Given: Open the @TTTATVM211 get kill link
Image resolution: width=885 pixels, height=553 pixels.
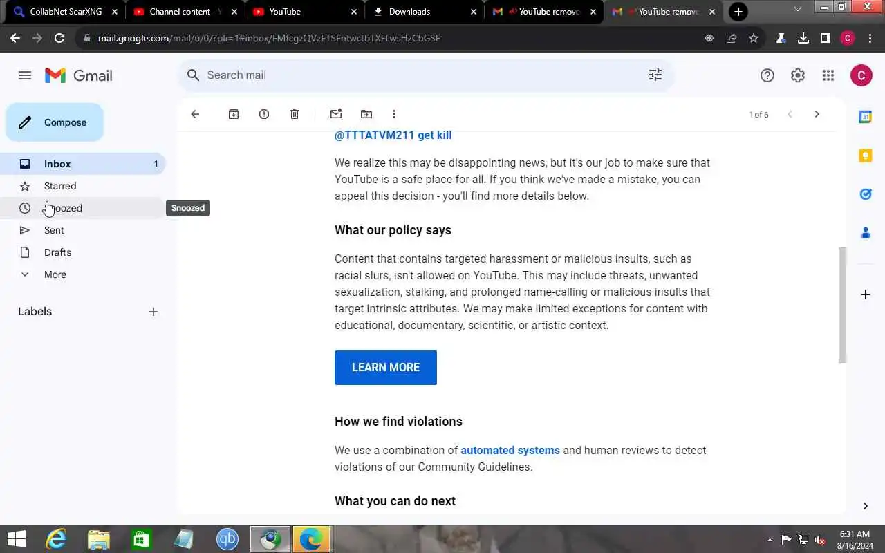Looking at the screenshot, I should pyautogui.click(x=393, y=135).
